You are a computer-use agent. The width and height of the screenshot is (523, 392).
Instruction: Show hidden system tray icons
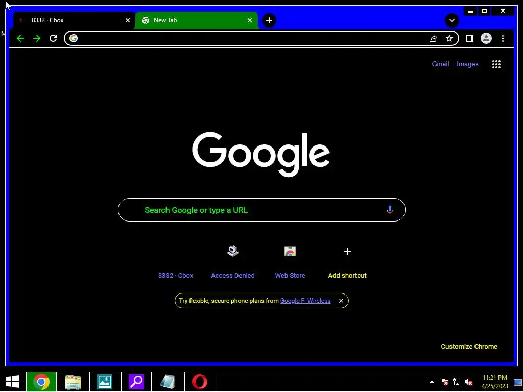click(x=432, y=382)
